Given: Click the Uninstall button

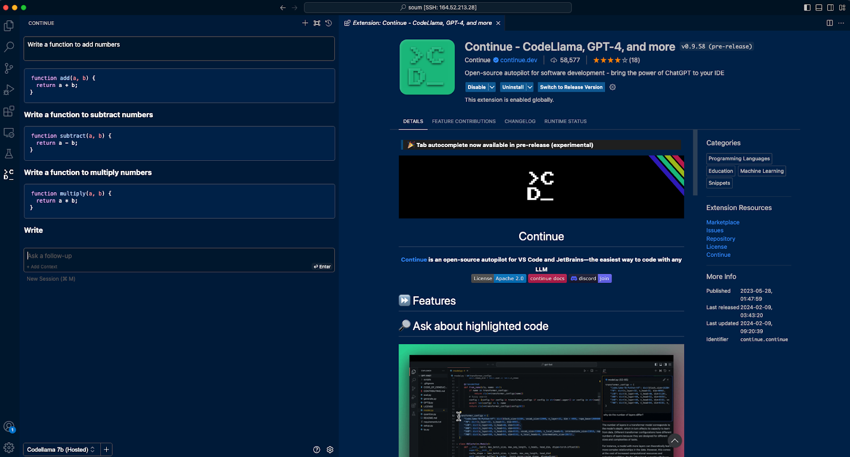Looking at the screenshot, I should tap(513, 87).
